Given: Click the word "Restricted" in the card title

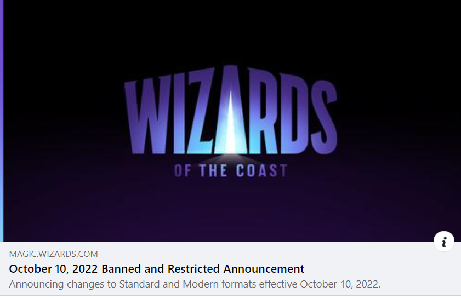Looking at the screenshot, I should pyautogui.click(x=193, y=269).
